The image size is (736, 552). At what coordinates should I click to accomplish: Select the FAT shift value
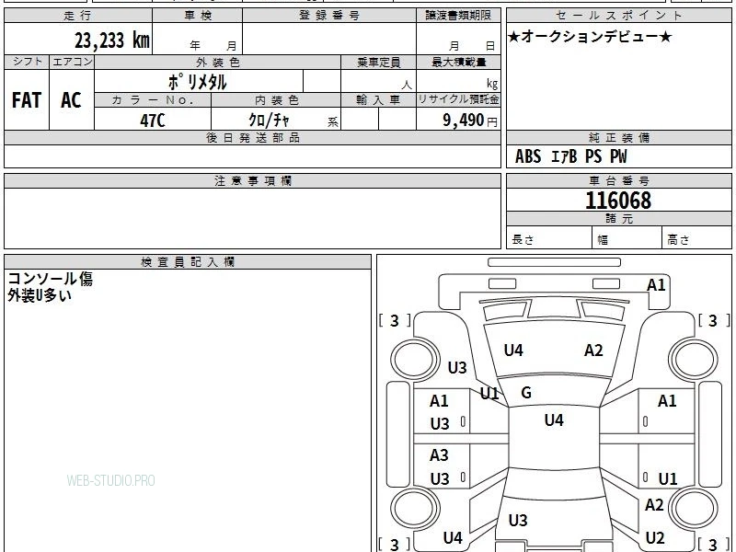27,100
